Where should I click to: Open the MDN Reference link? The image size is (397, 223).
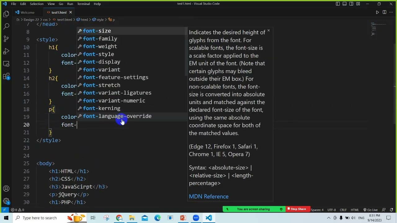coord(208,196)
